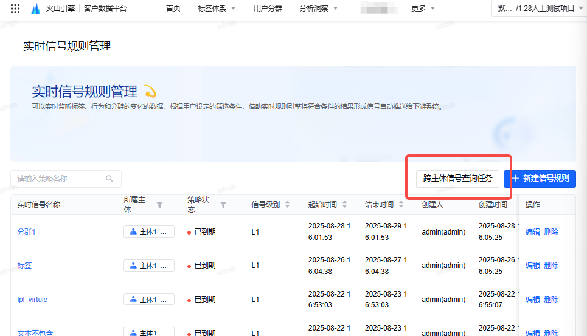Click the 主体1 tag in 标签 row

pos(149,266)
